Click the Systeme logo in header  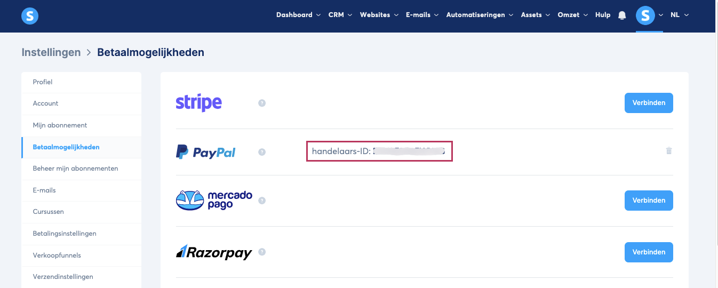point(30,15)
